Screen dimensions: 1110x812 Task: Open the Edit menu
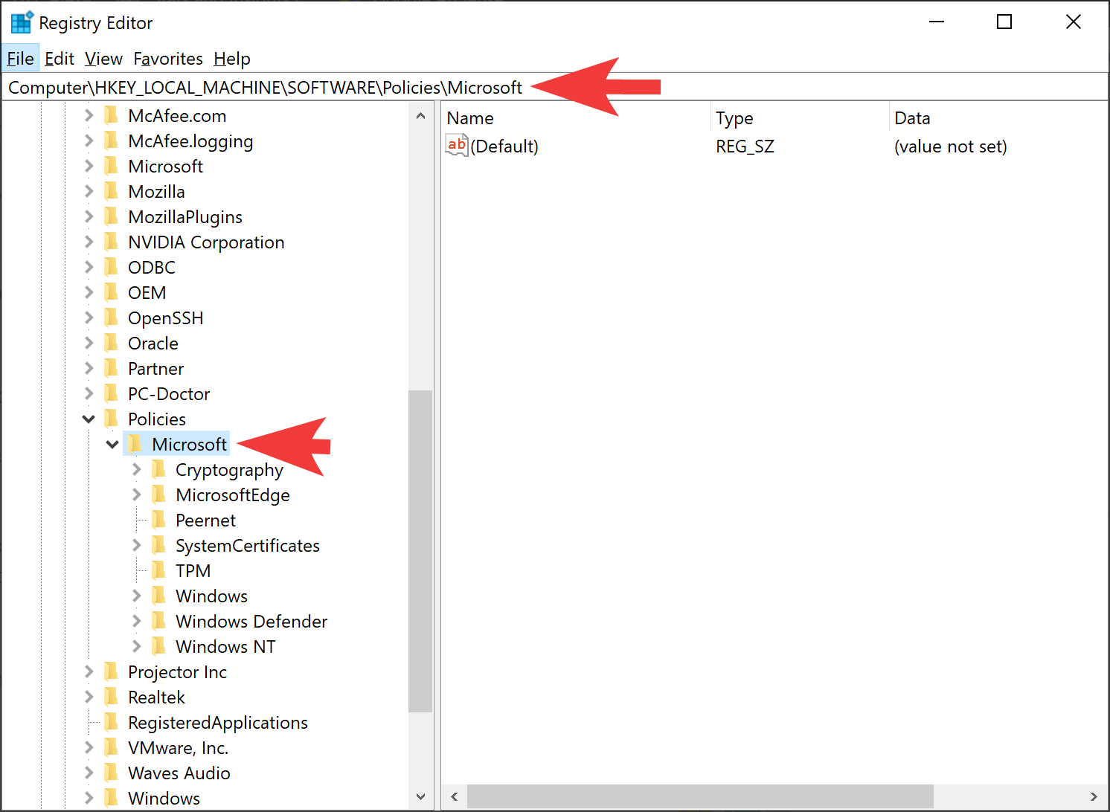coord(59,58)
